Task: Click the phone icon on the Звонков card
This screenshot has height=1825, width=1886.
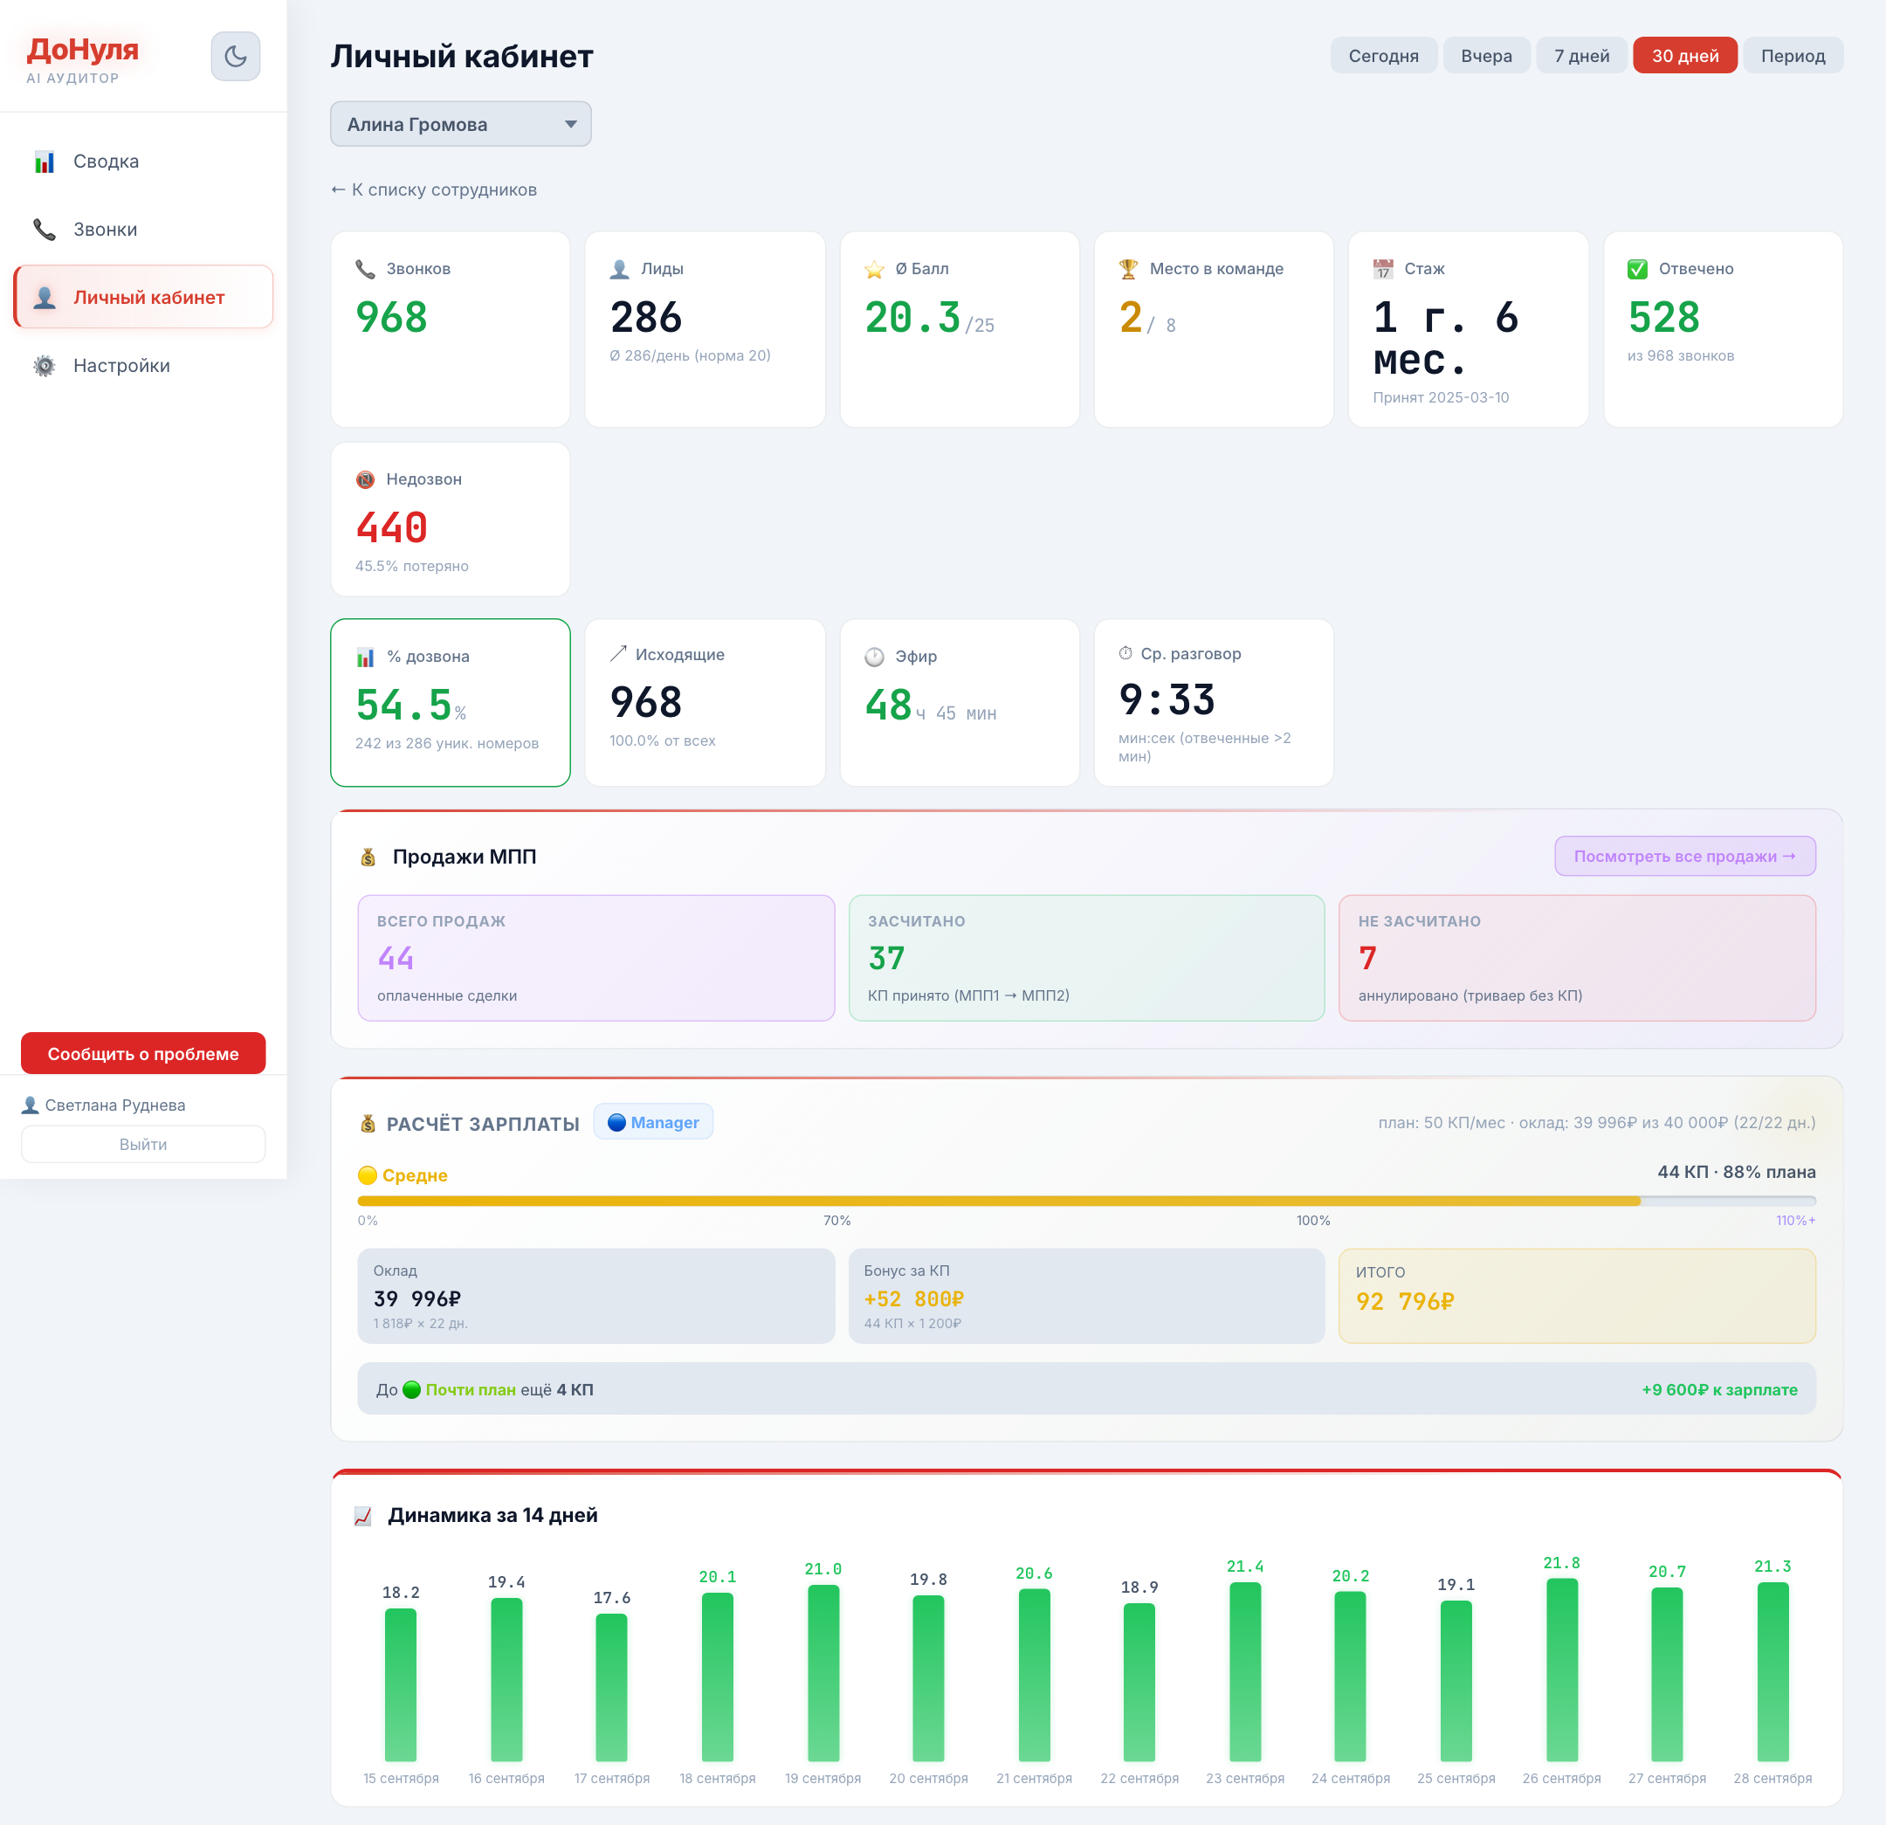Action: [x=366, y=270]
